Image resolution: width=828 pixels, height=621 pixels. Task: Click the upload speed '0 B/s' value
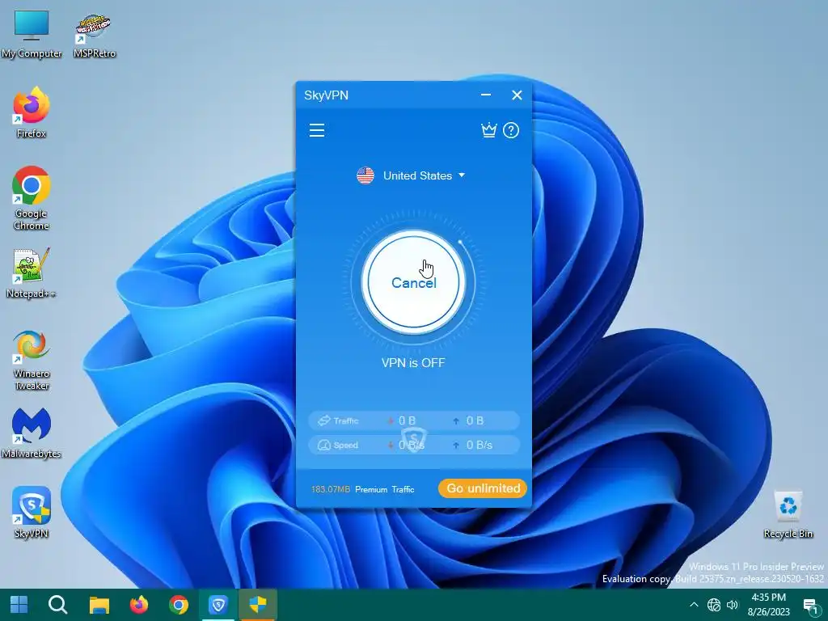[479, 446]
